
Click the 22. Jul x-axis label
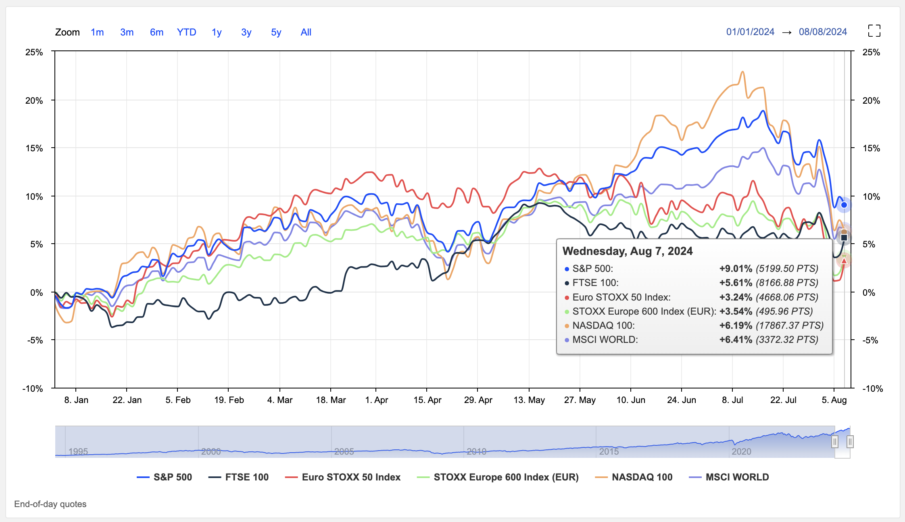click(x=783, y=400)
